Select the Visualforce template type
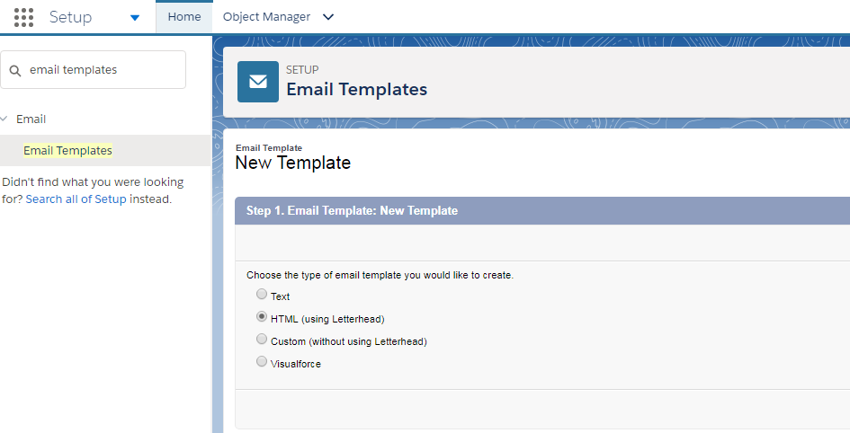Screen dimensions: 850x433 point(261,361)
